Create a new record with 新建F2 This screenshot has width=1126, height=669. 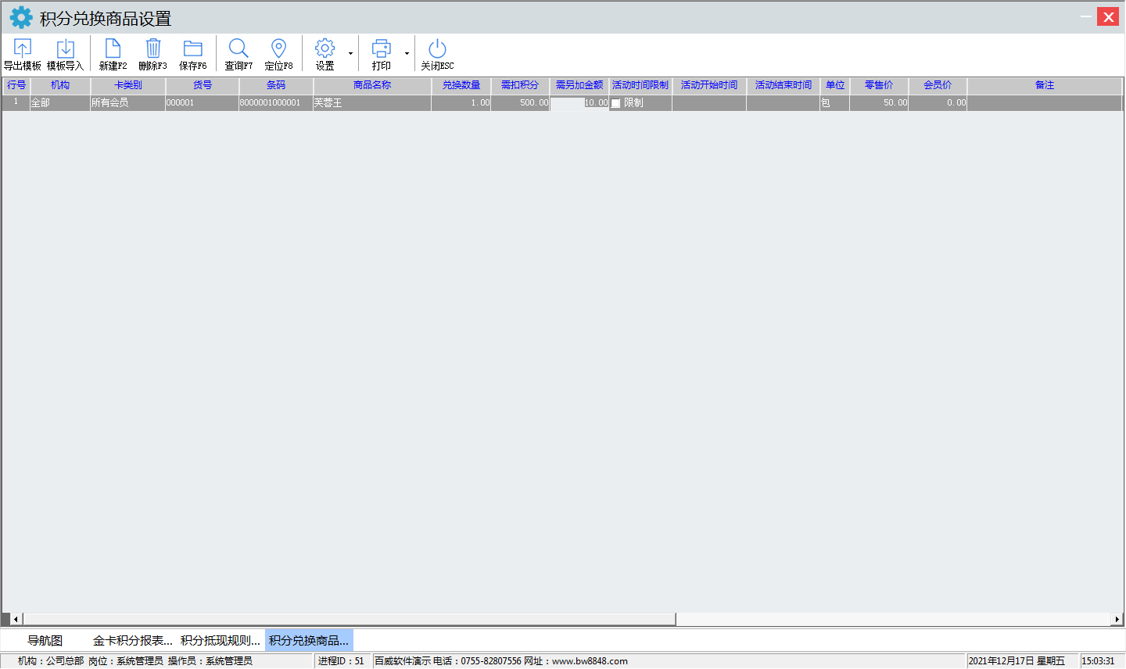point(113,48)
